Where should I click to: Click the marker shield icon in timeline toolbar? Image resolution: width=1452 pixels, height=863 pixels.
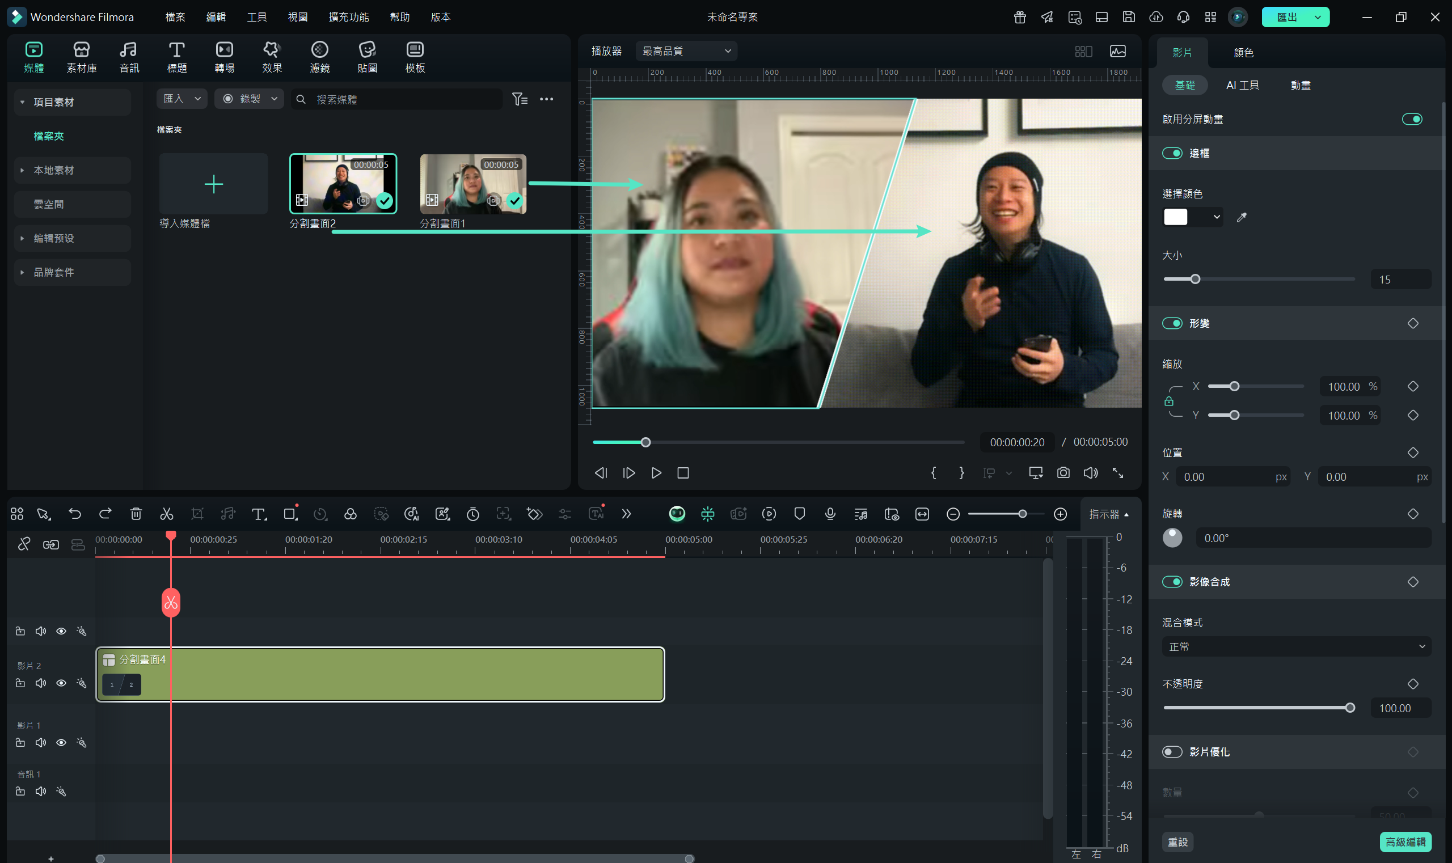[x=800, y=514]
